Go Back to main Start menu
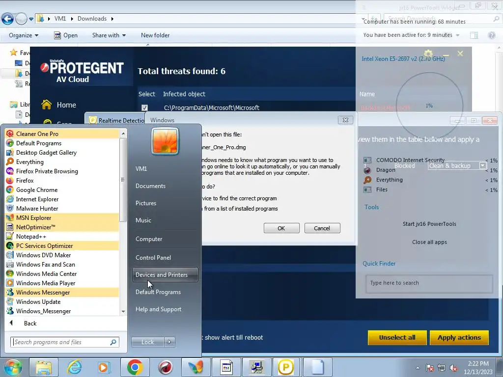 coord(30,323)
